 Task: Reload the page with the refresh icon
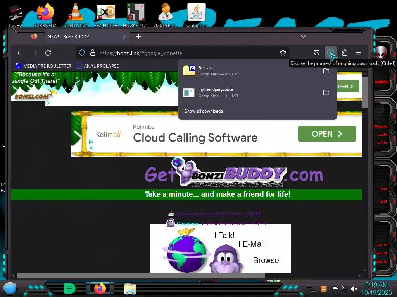pos(48,53)
